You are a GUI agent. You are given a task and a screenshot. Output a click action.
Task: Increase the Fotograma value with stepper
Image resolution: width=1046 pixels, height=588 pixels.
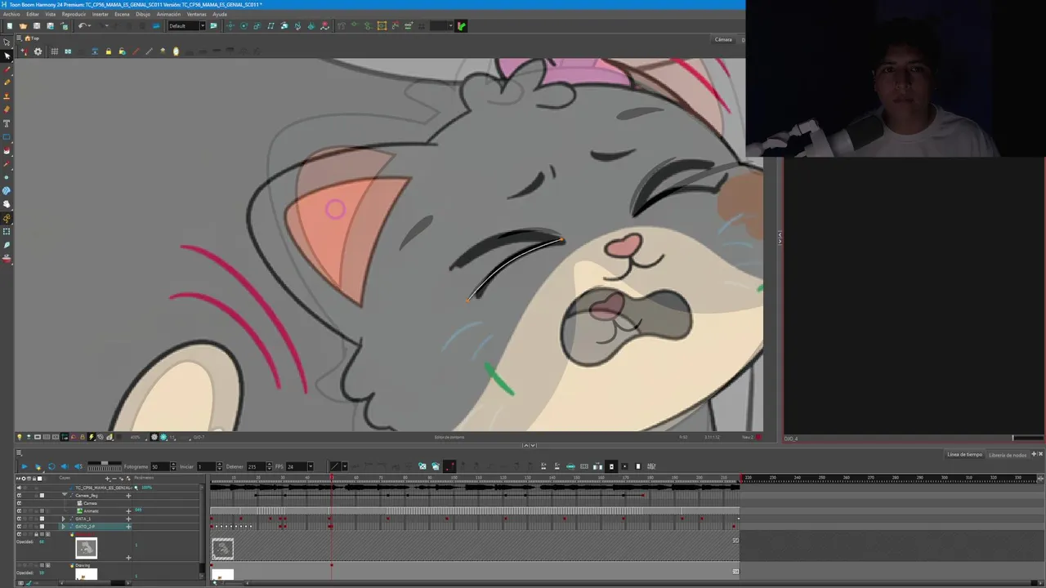[172, 465]
